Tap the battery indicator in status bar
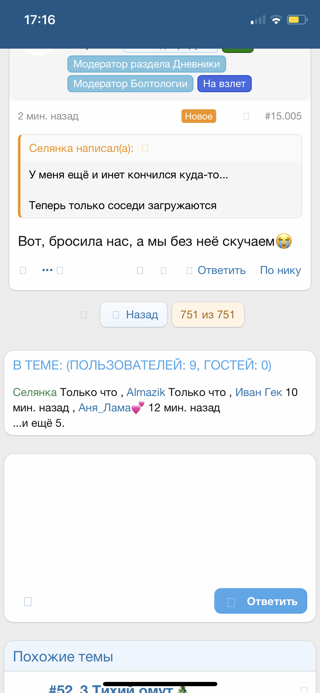The image size is (320, 693). (297, 20)
